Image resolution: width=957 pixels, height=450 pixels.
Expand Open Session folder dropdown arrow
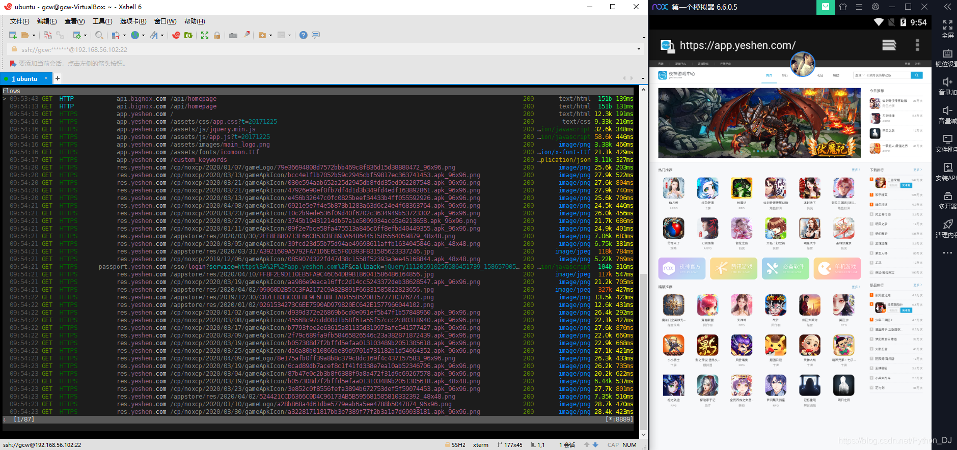(34, 36)
